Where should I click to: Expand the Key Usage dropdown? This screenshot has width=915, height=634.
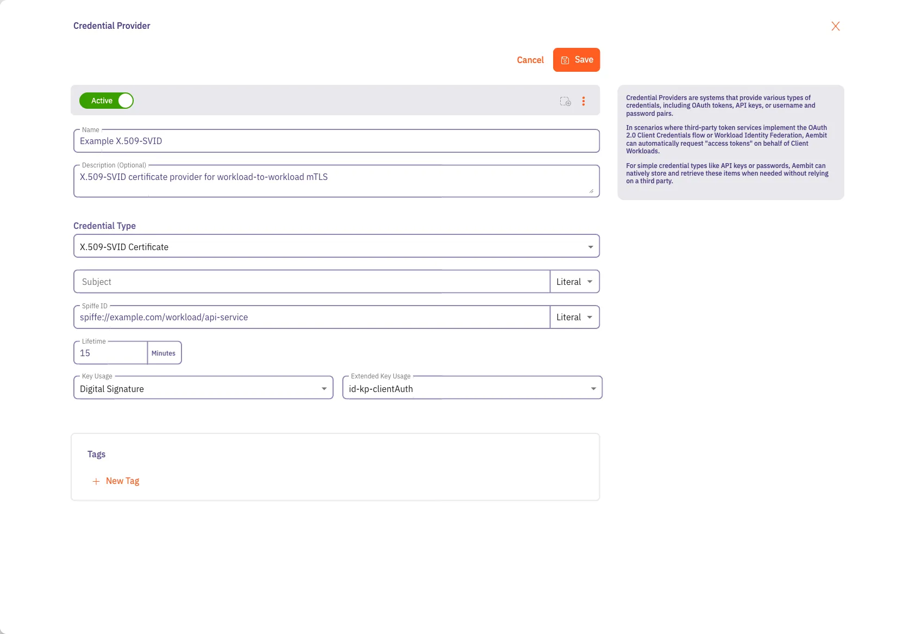coord(203,388)
